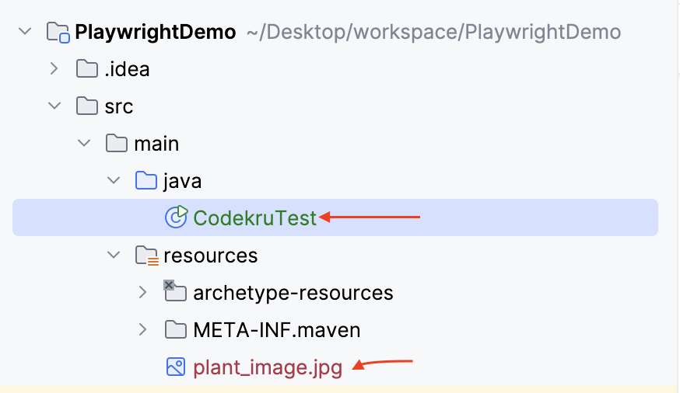The width and height of the screenshot is (680, 393).
Task: Click the resources root folder icon
Action: pos(147,256)
